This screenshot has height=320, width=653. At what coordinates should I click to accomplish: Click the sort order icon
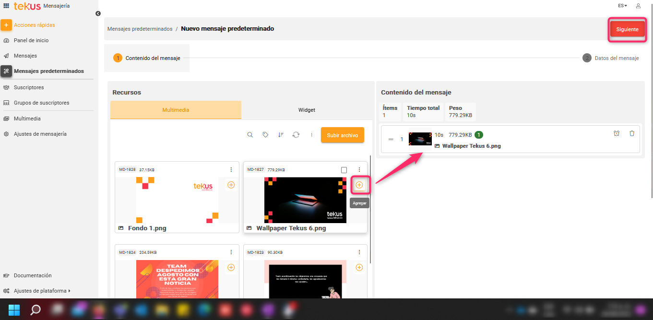coord(281,135)
